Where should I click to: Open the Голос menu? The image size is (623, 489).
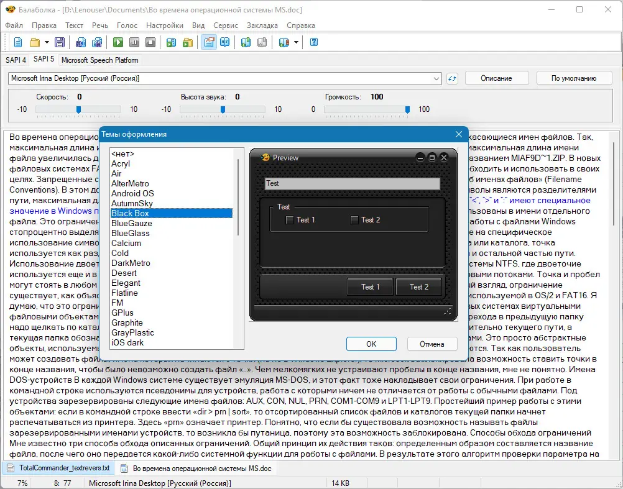pos(127,25)
